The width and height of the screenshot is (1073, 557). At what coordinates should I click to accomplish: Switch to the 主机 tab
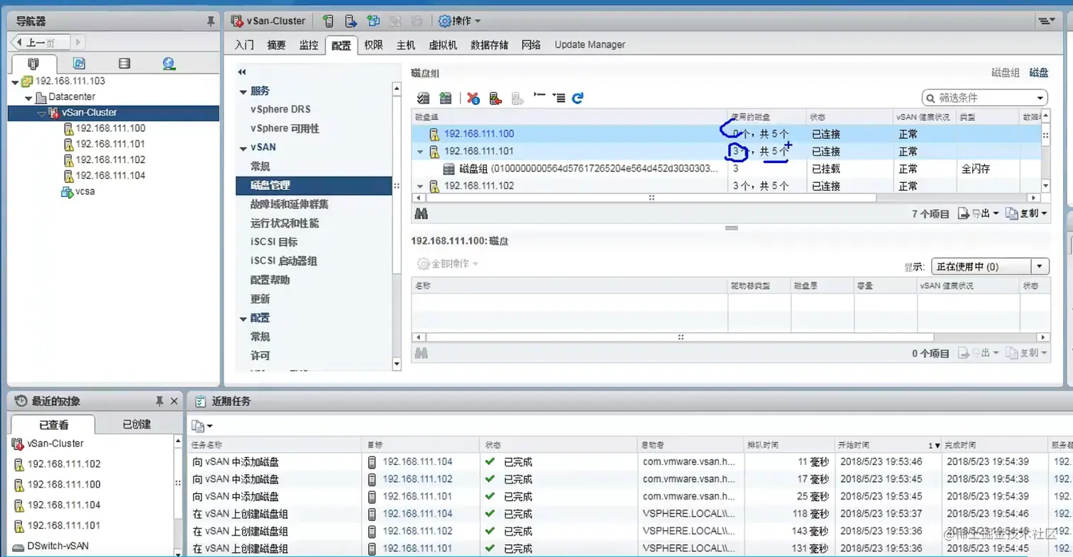pyautogui.click(x=406, y=45)
